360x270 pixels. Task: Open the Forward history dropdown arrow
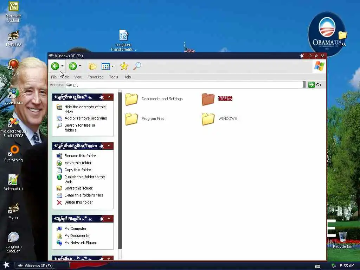[x=80, y=66]
